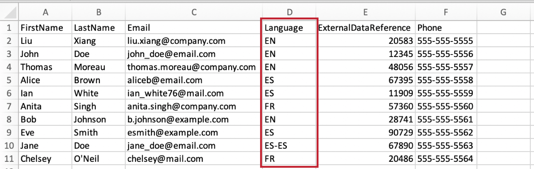The height and width of the screenshot is (169, 534).
Task: Select row 10 header
Action: point(9,146)
